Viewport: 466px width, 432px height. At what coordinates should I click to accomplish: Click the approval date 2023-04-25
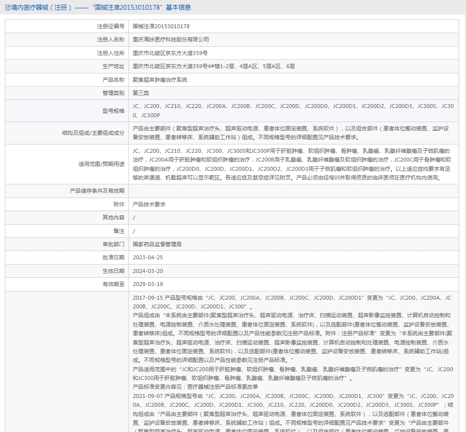148,257
